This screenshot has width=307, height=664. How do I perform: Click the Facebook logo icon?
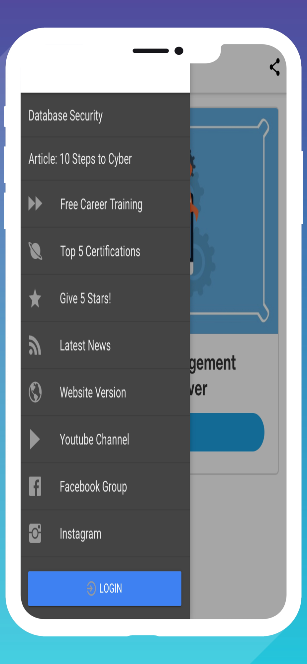[35, 486]
